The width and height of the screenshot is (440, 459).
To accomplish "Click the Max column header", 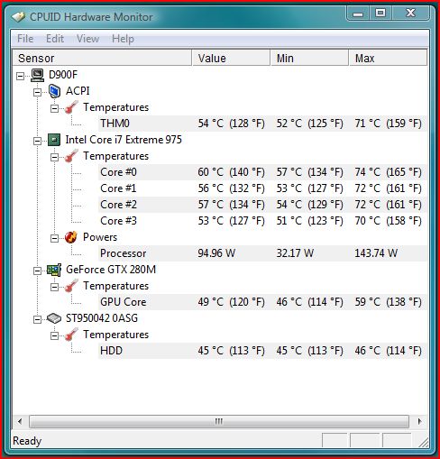I will click(388, 58).
